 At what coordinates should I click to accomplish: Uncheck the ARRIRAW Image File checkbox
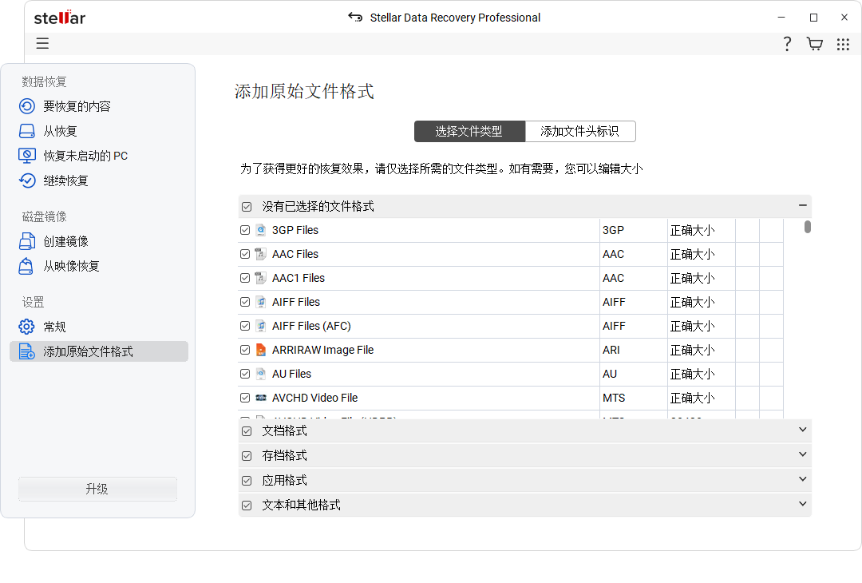245,350
